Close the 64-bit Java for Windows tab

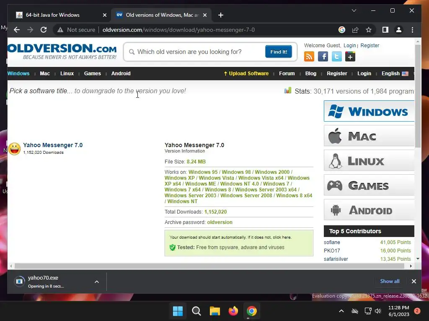pos(104,15)
